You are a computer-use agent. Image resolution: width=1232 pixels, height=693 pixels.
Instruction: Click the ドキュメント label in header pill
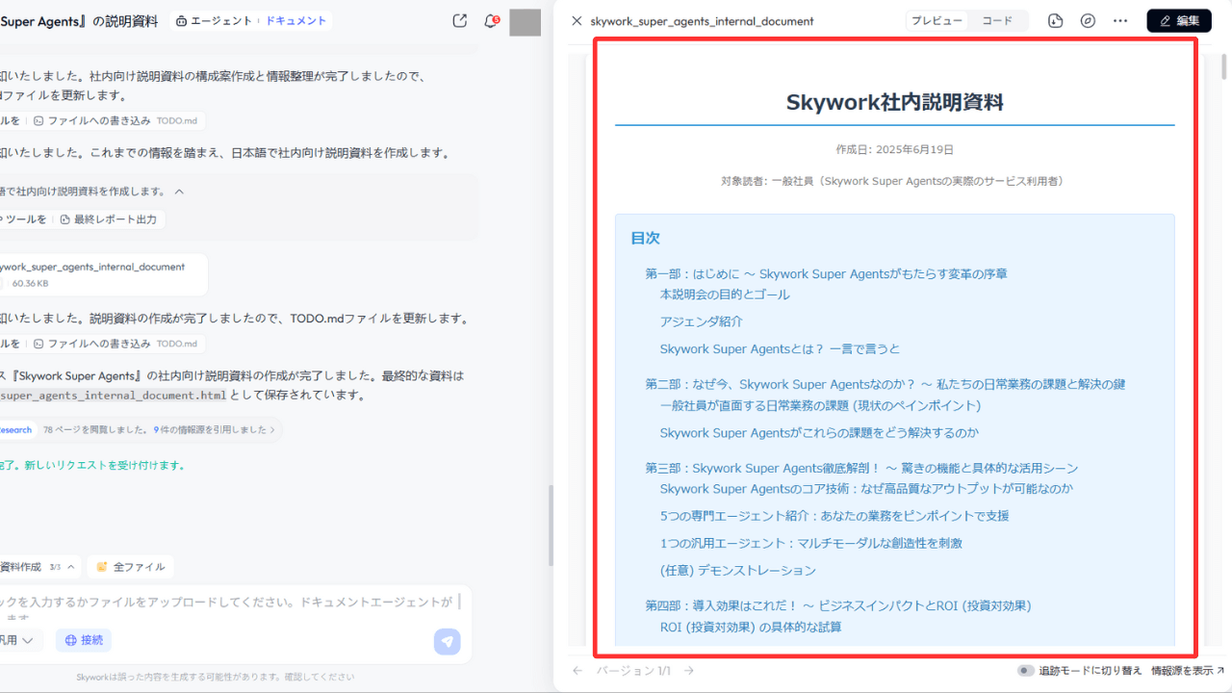tap(295, 20)
